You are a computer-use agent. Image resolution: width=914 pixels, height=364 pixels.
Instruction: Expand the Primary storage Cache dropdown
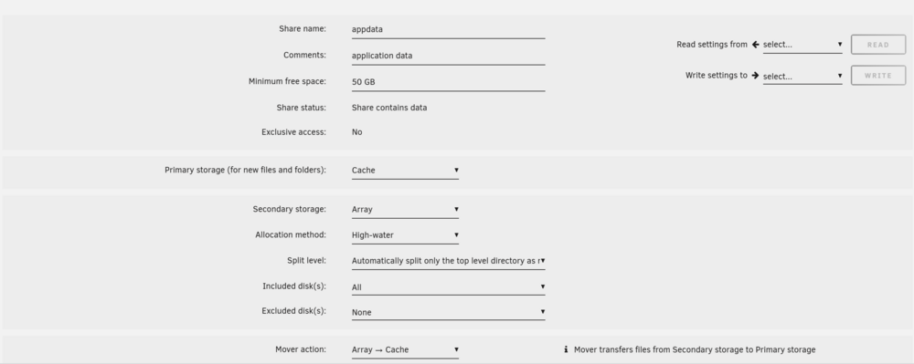pyautogui.click(x=405, y=171)
